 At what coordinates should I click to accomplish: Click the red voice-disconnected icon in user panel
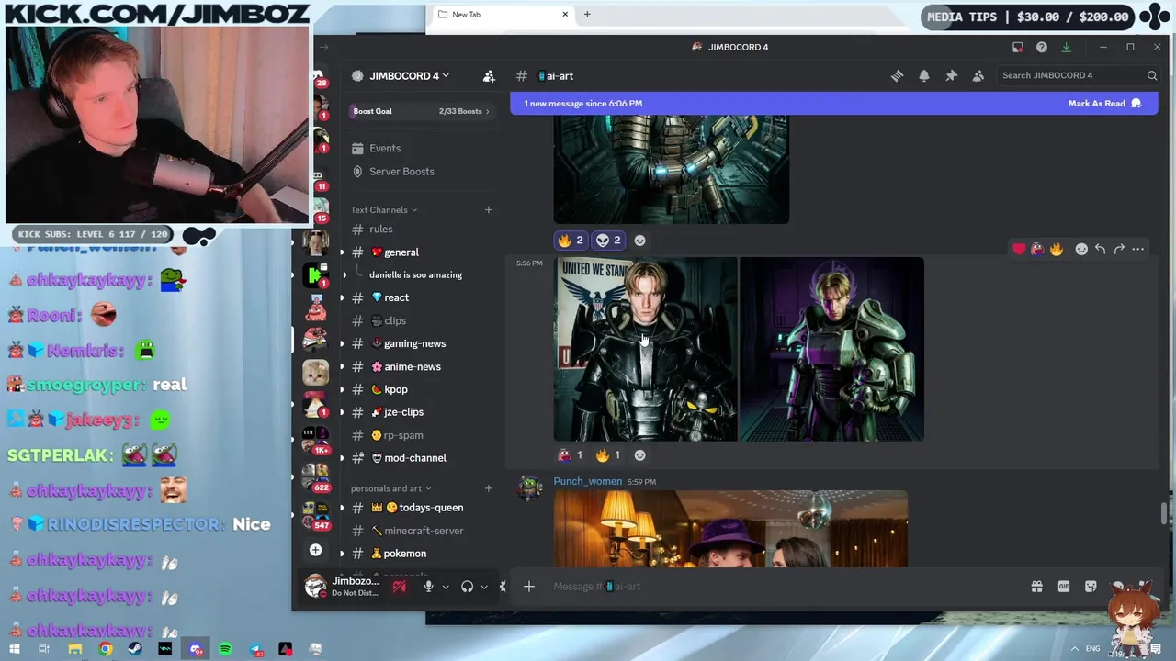(x=400, y=587)
